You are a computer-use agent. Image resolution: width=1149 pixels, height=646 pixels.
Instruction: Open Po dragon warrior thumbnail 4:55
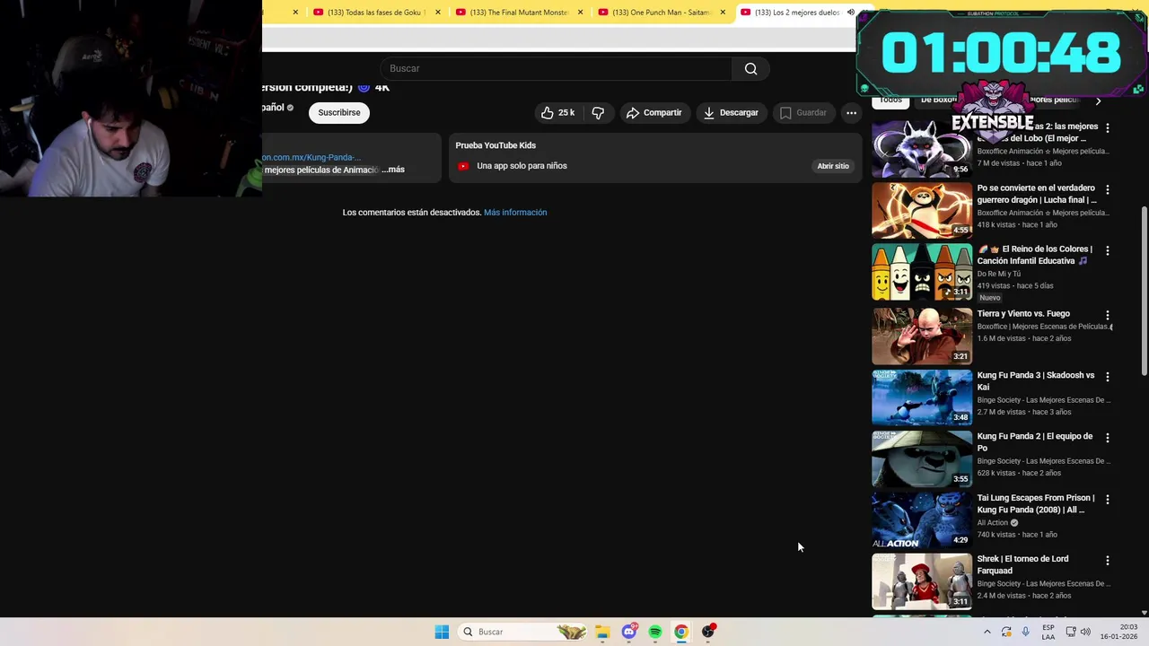click(922, 211)
